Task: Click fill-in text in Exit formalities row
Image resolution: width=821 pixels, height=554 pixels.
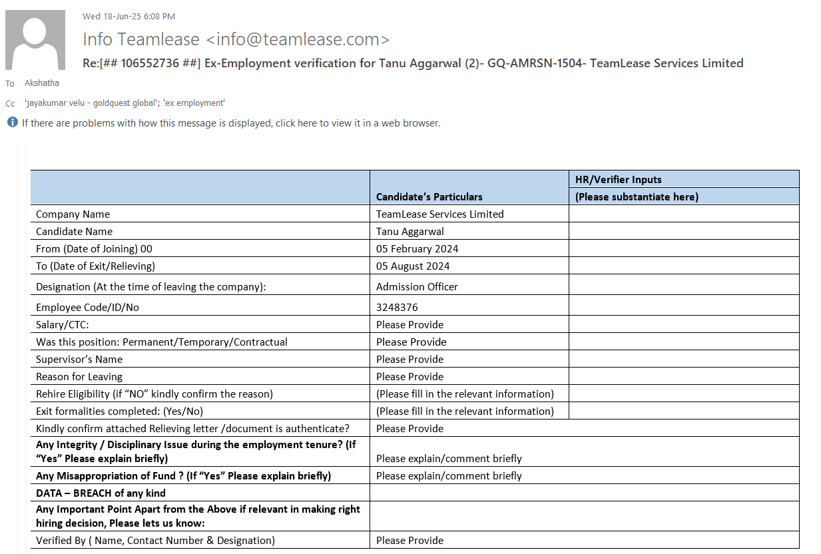Action: (465, 411)
